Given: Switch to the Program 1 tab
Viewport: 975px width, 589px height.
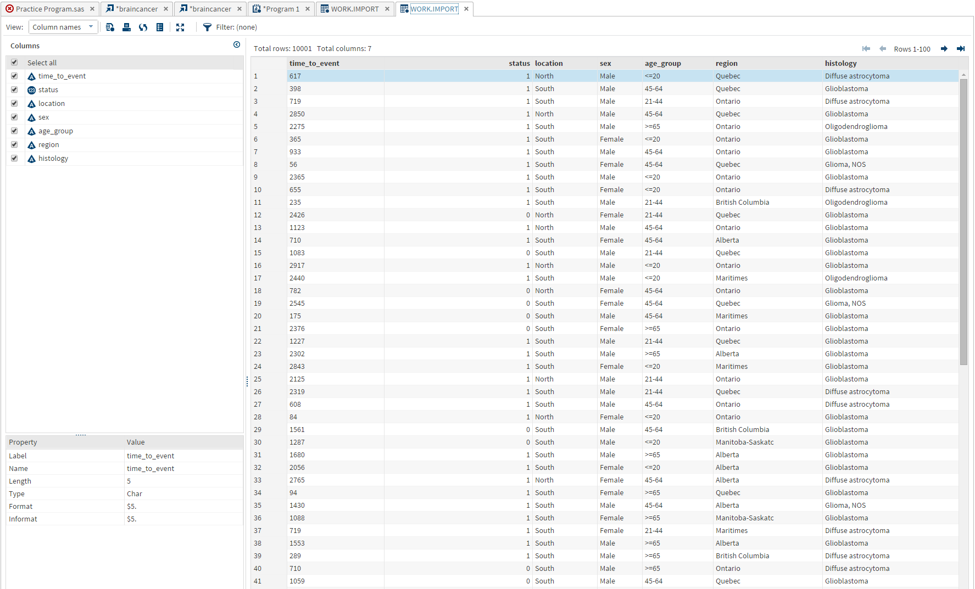Looking at the screenshot, I should pyautogui.click(x=281, y=9).
